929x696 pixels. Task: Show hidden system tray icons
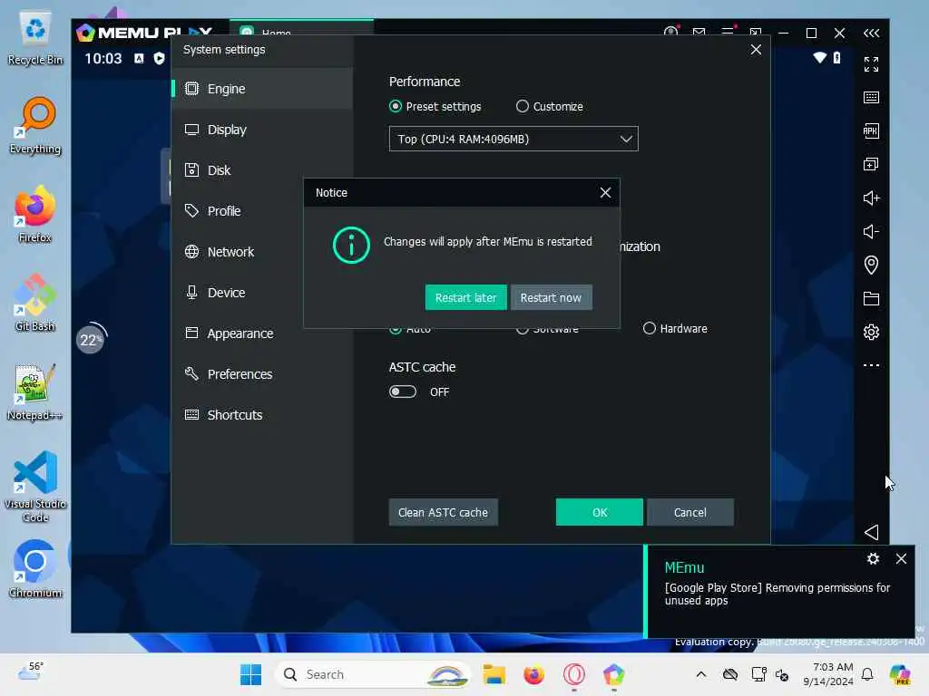(701, 674)
